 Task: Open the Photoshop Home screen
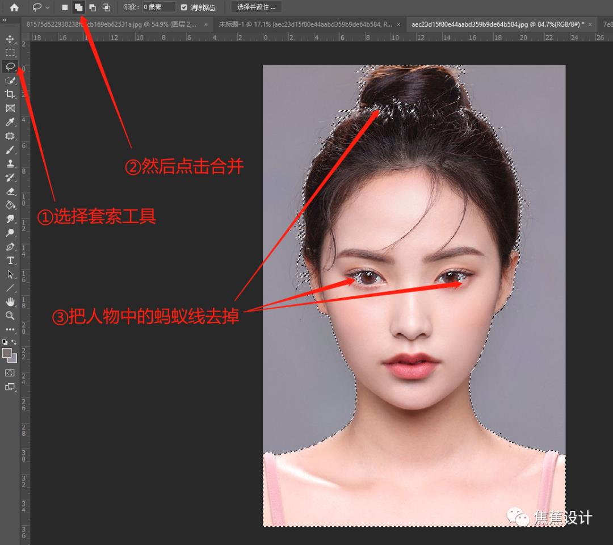(x=13, y=7)
